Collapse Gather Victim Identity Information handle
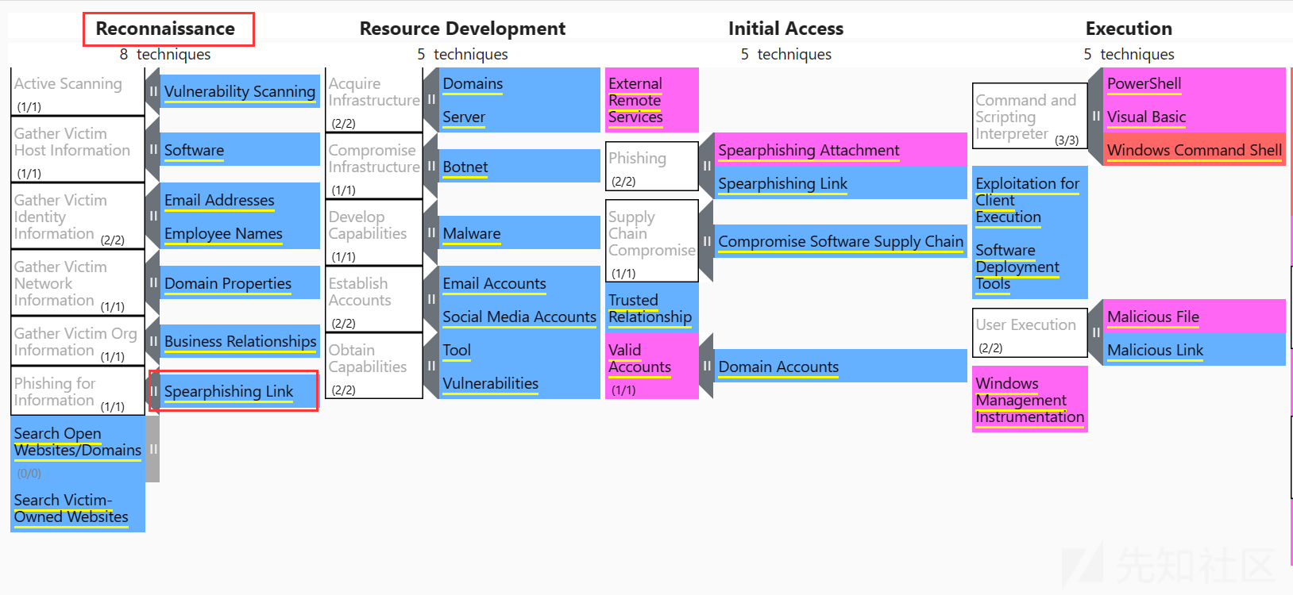The height and width of the screenshot is (595, 1293). pyautogui.click(x=152, y=216)
